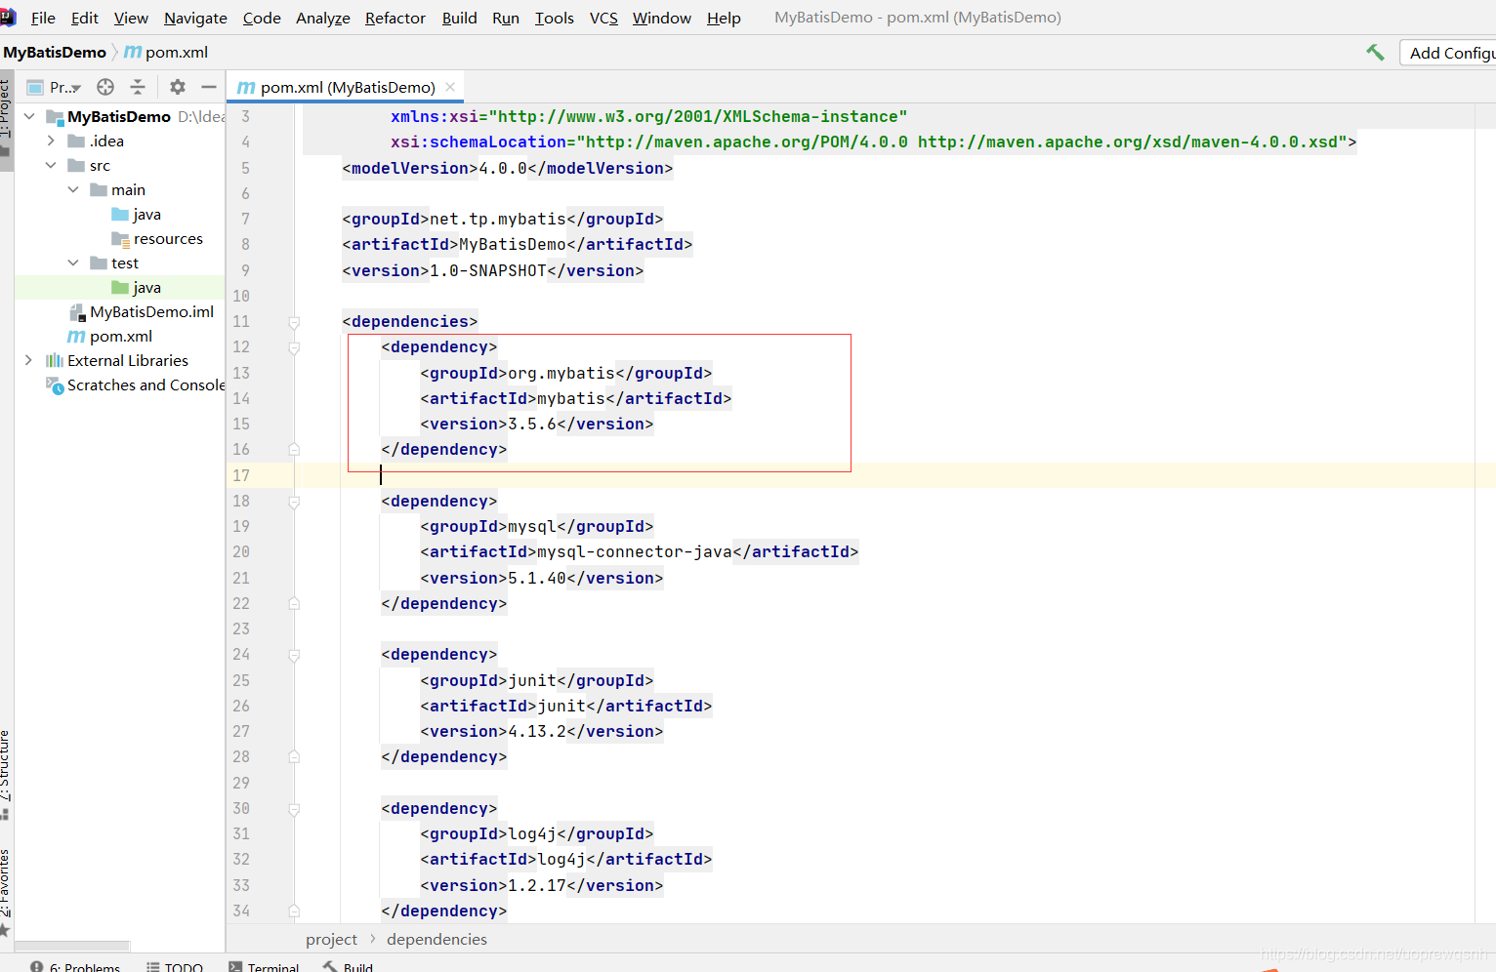Toggle the Structure tool window side tab
Image resolution: width=1496 pixels, height=972 pixels.
[x=6, y=773]
